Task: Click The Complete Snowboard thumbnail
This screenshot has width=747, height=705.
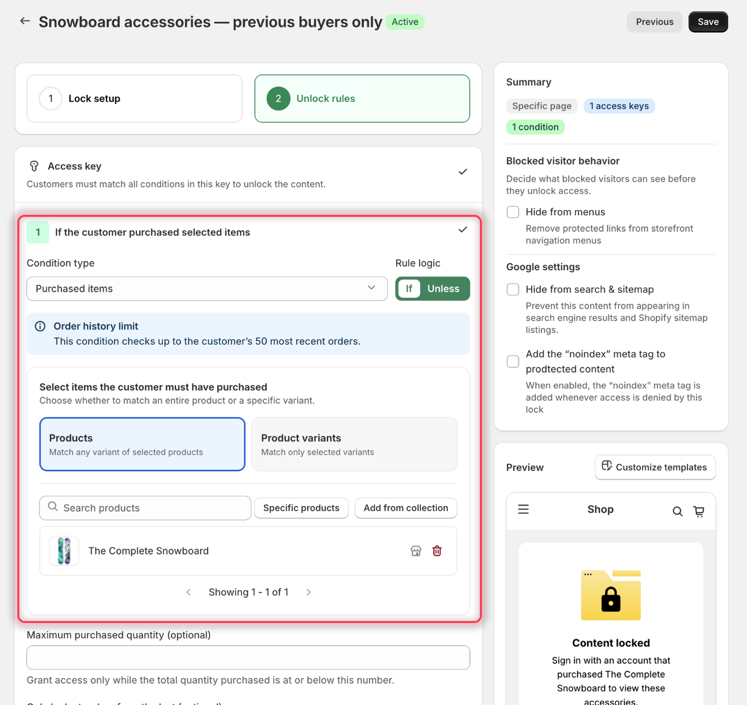Action: 64,551
